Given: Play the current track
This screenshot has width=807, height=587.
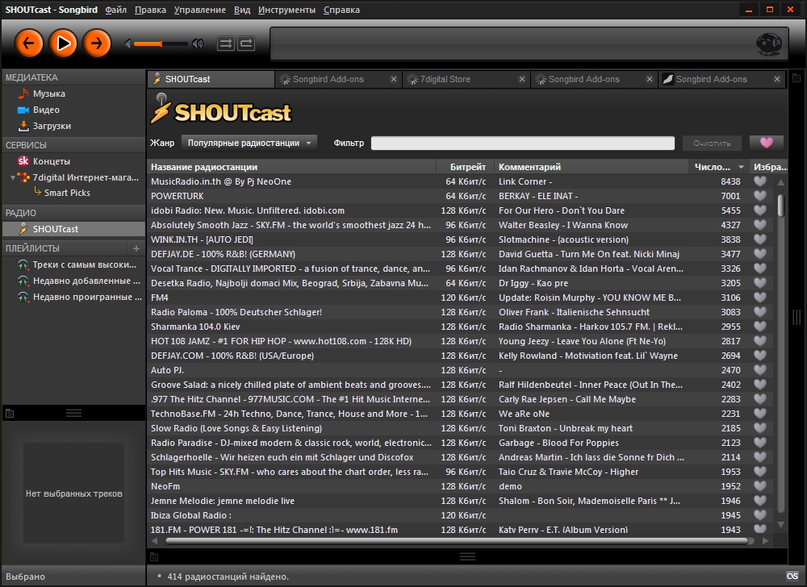Looking at the screenshot, I should 63,44.
